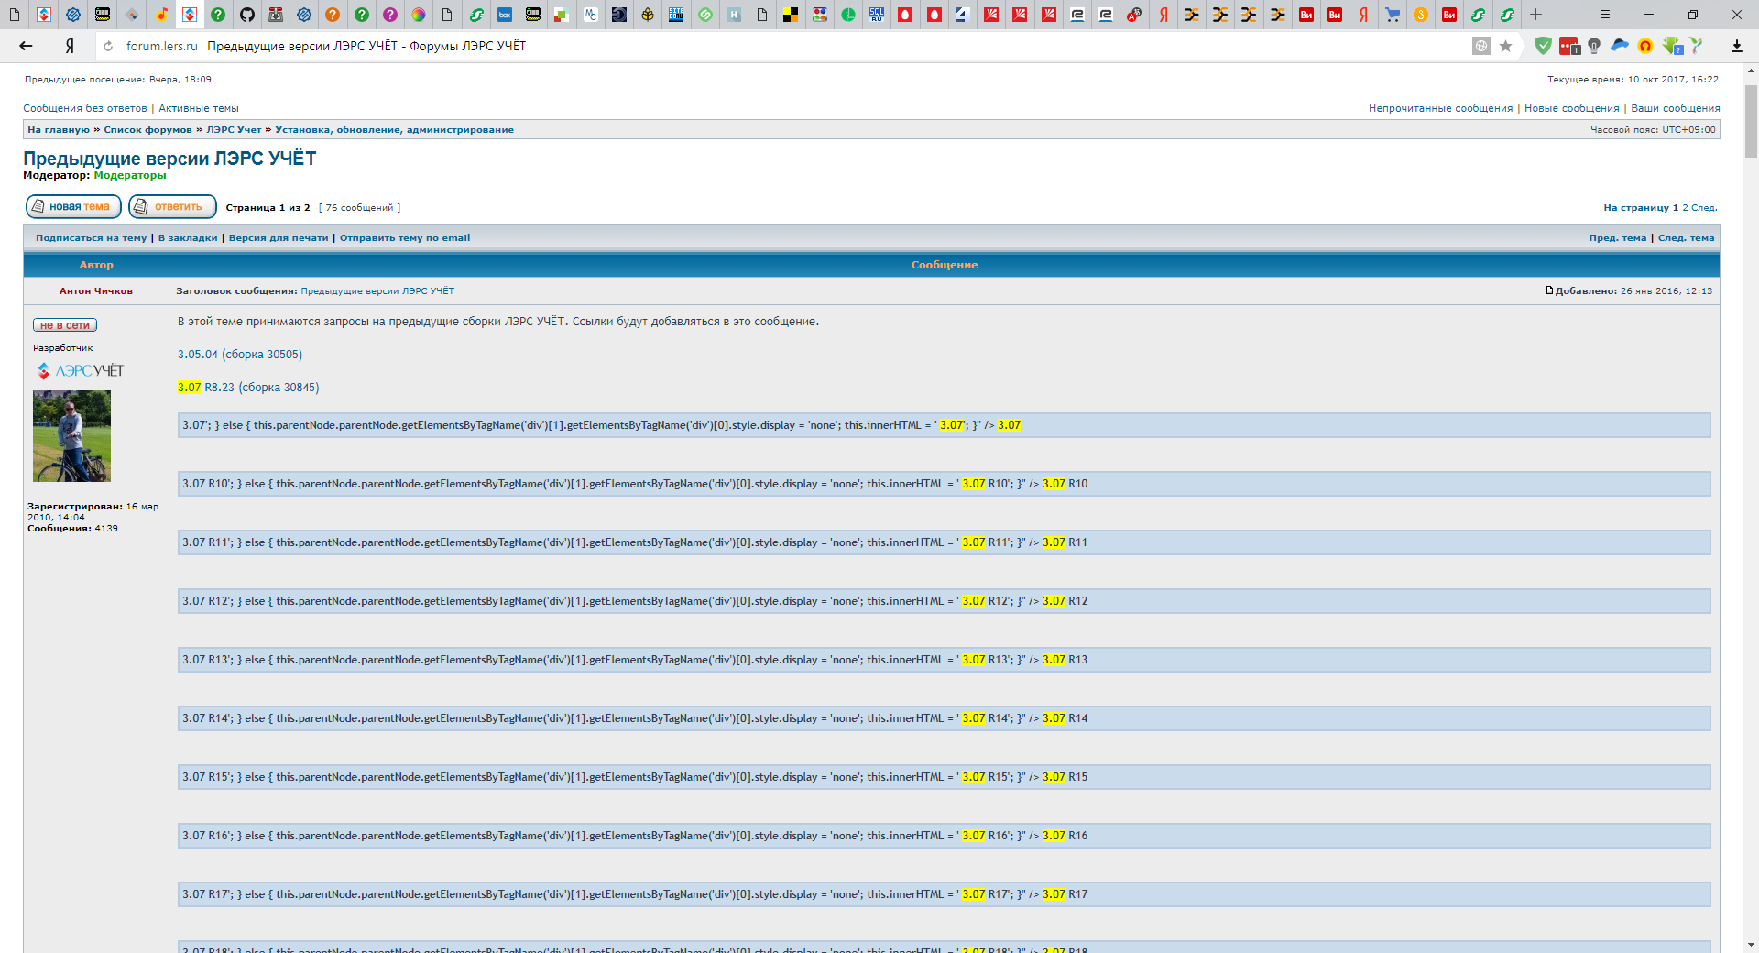Open 'Версия для печати' link

click(x=279, y=238)
